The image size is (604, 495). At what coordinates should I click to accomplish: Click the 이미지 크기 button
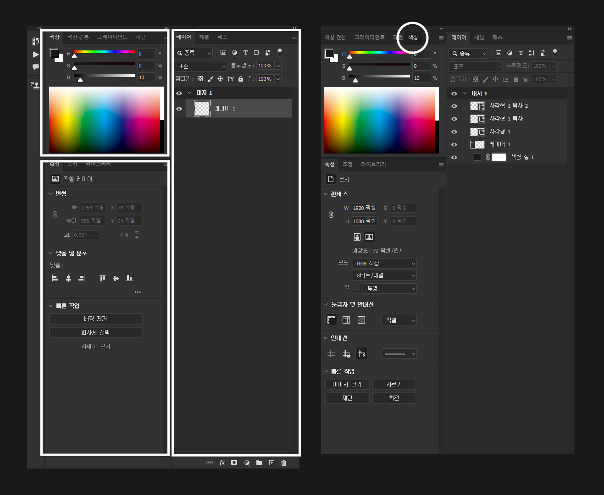pos(347,385)
